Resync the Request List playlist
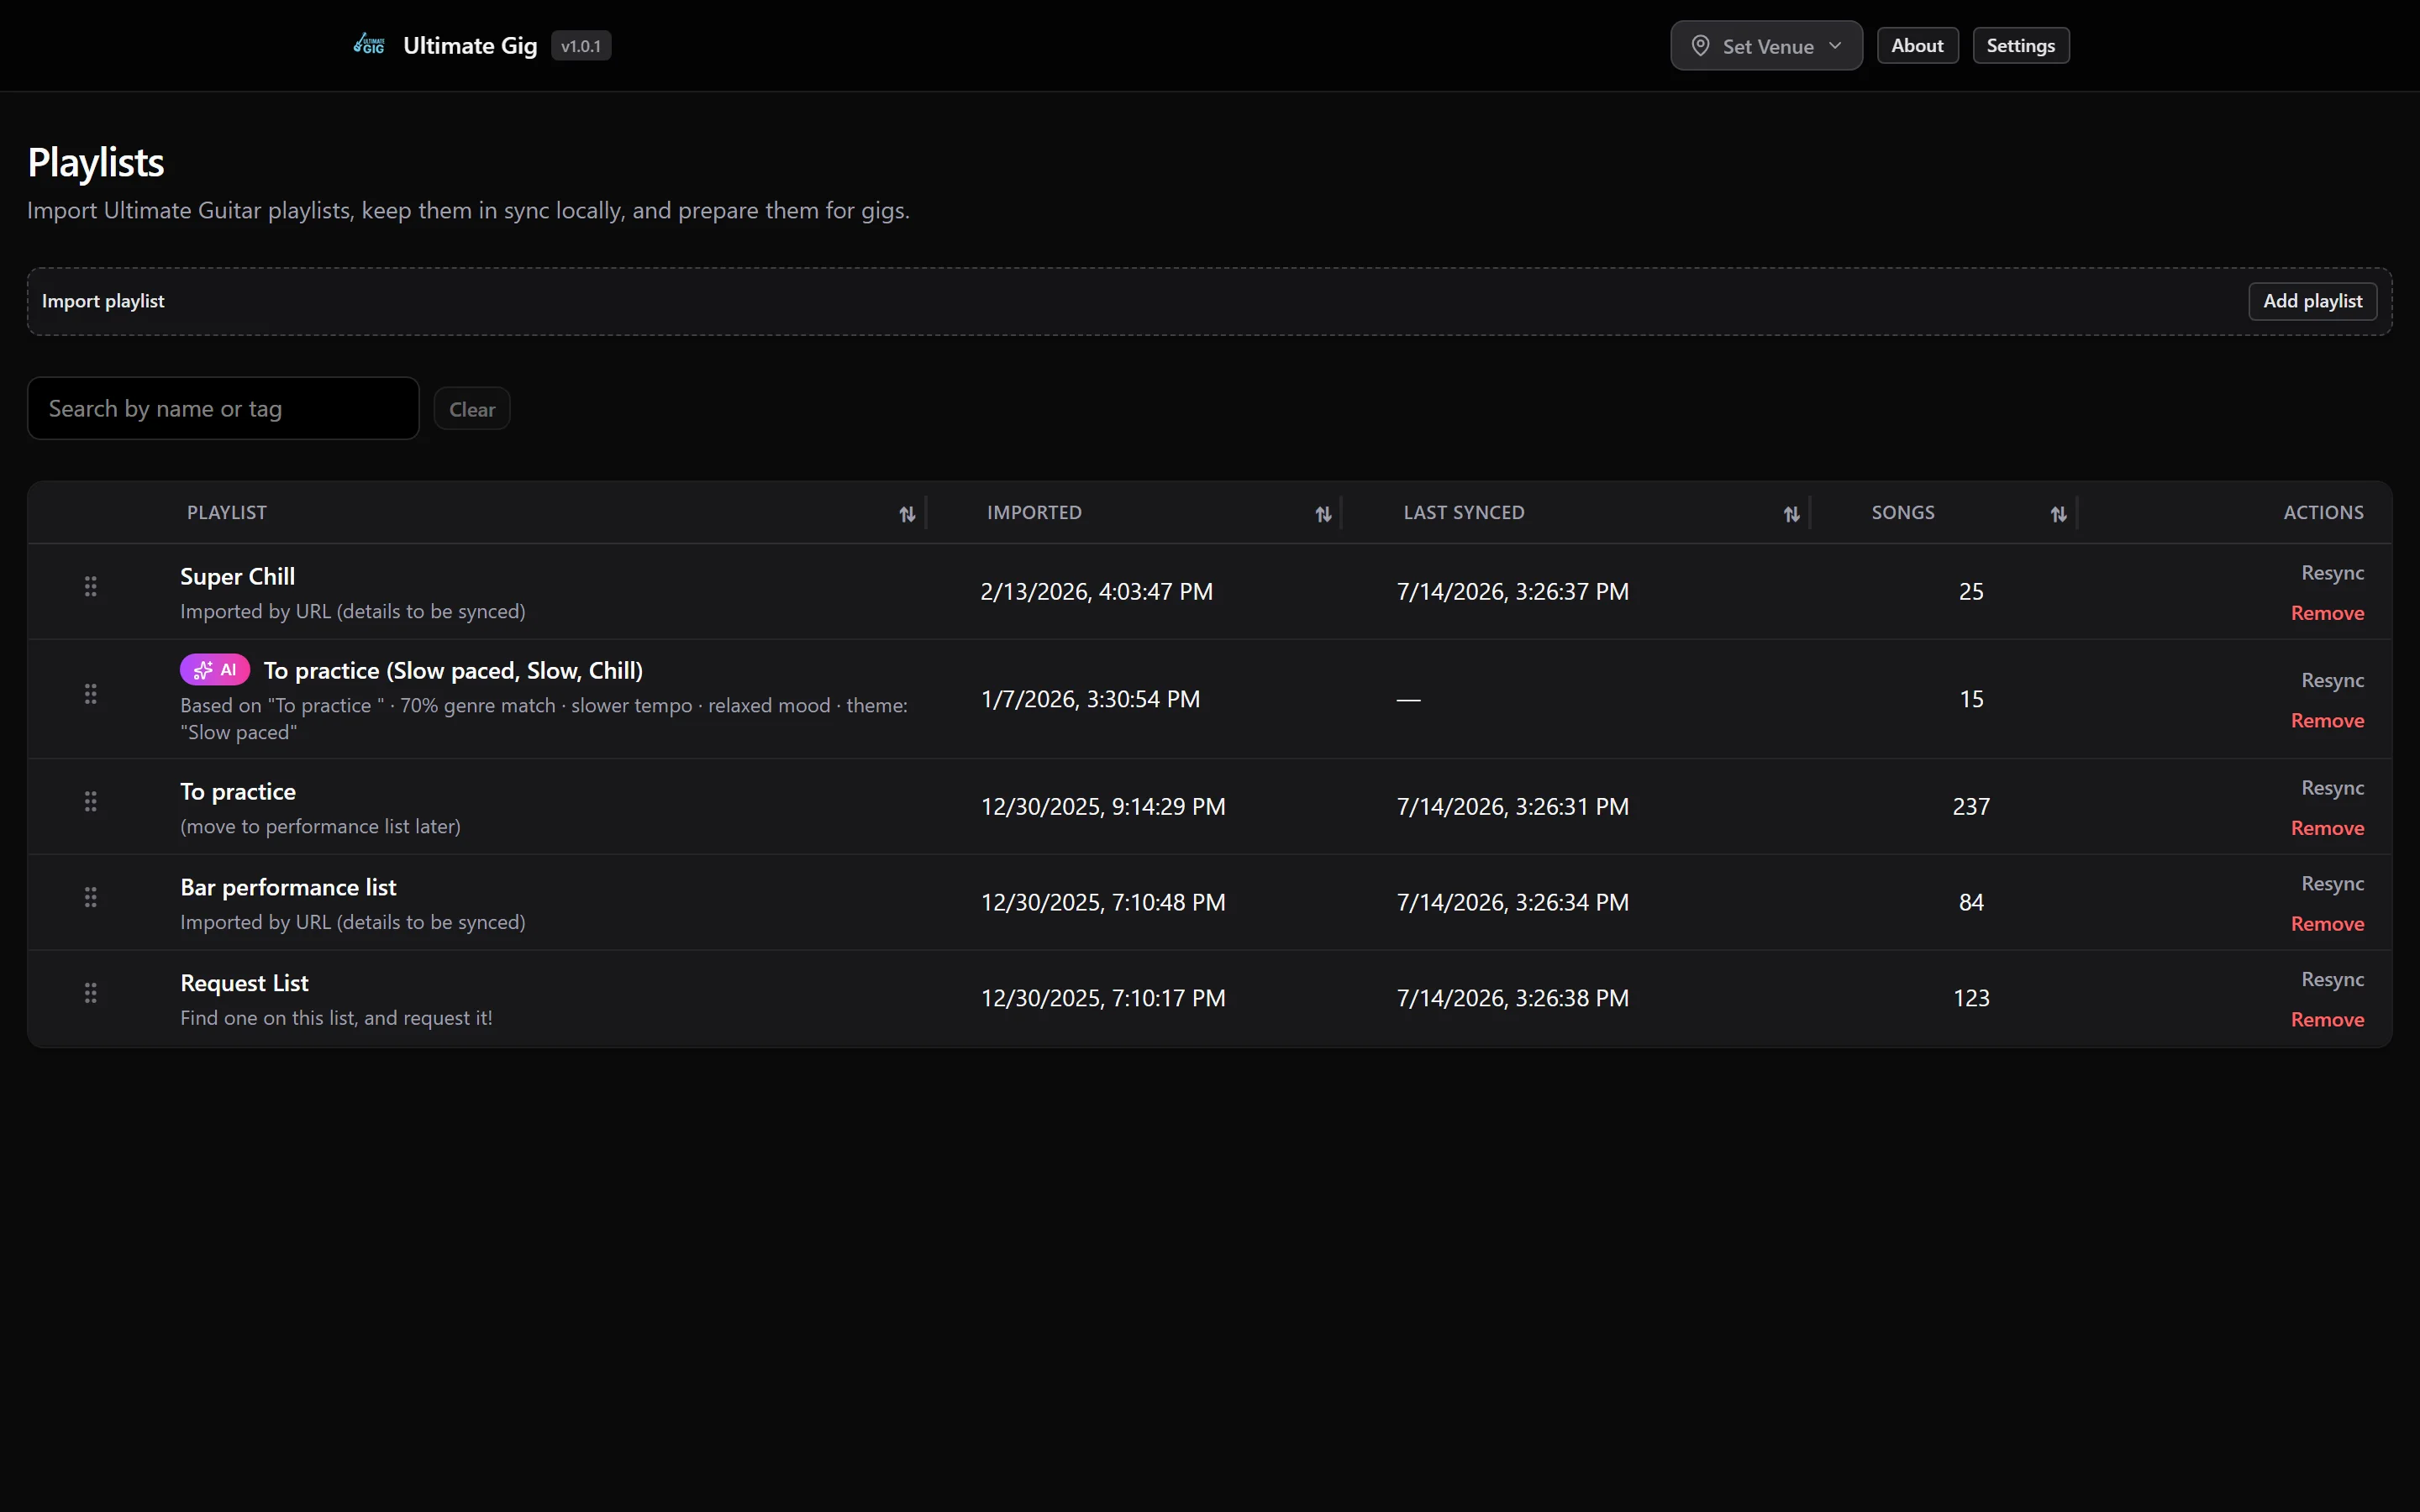The height and width of the screenshot is (1512, 2420). pos(2332,980)
